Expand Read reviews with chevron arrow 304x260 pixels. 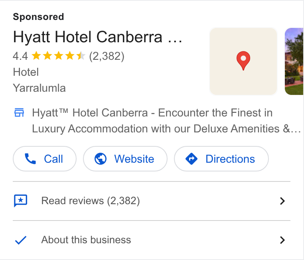coord(282,201)
